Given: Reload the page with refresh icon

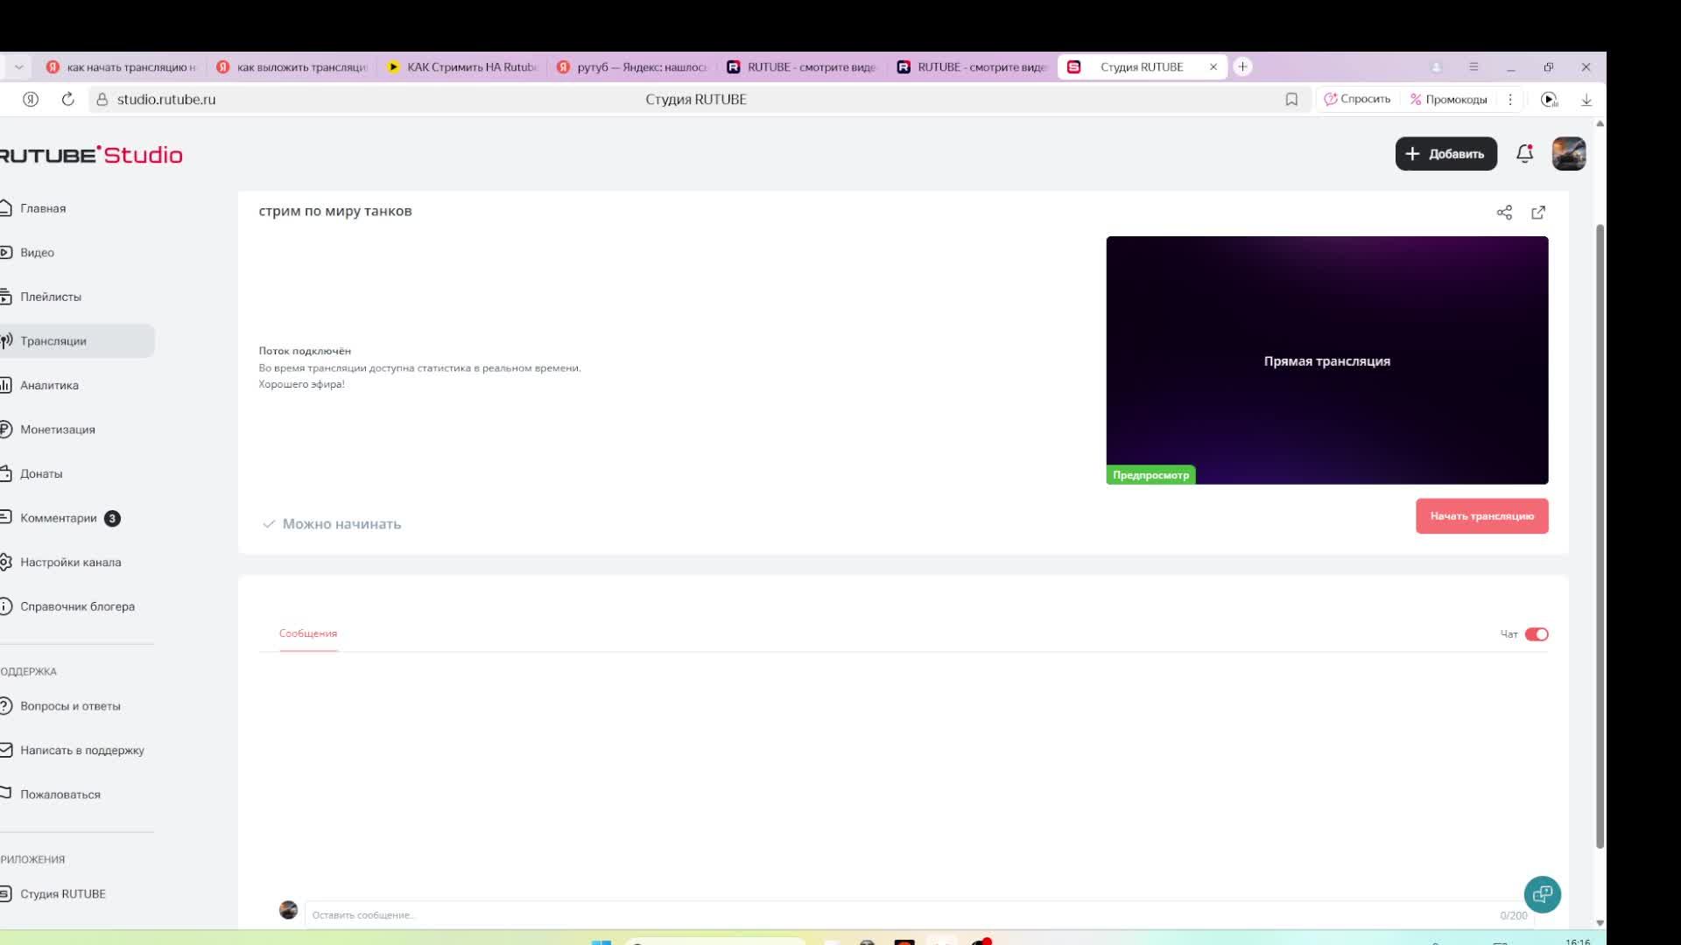Looking at the screenshot, I should (67, 100).
